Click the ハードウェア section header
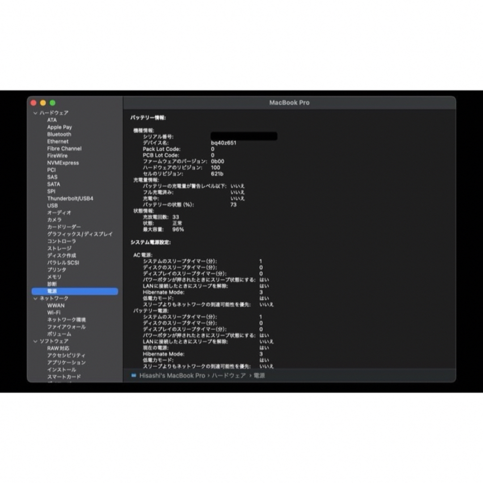The image size is (483, 483). pos(54,113)
